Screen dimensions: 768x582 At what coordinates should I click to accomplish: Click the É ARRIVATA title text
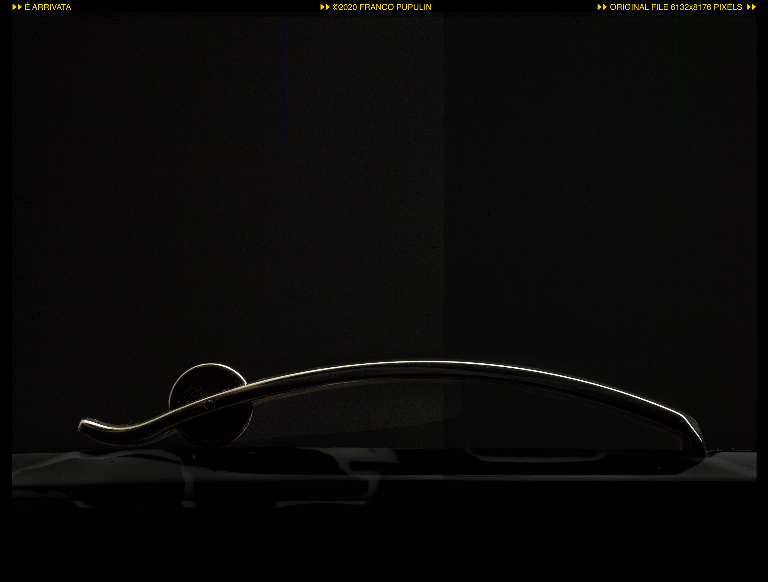48,7
